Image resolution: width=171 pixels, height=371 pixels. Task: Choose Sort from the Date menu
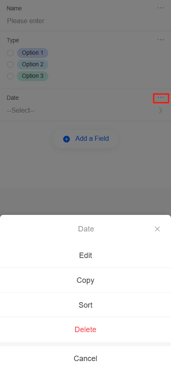(x=85, y=305)
